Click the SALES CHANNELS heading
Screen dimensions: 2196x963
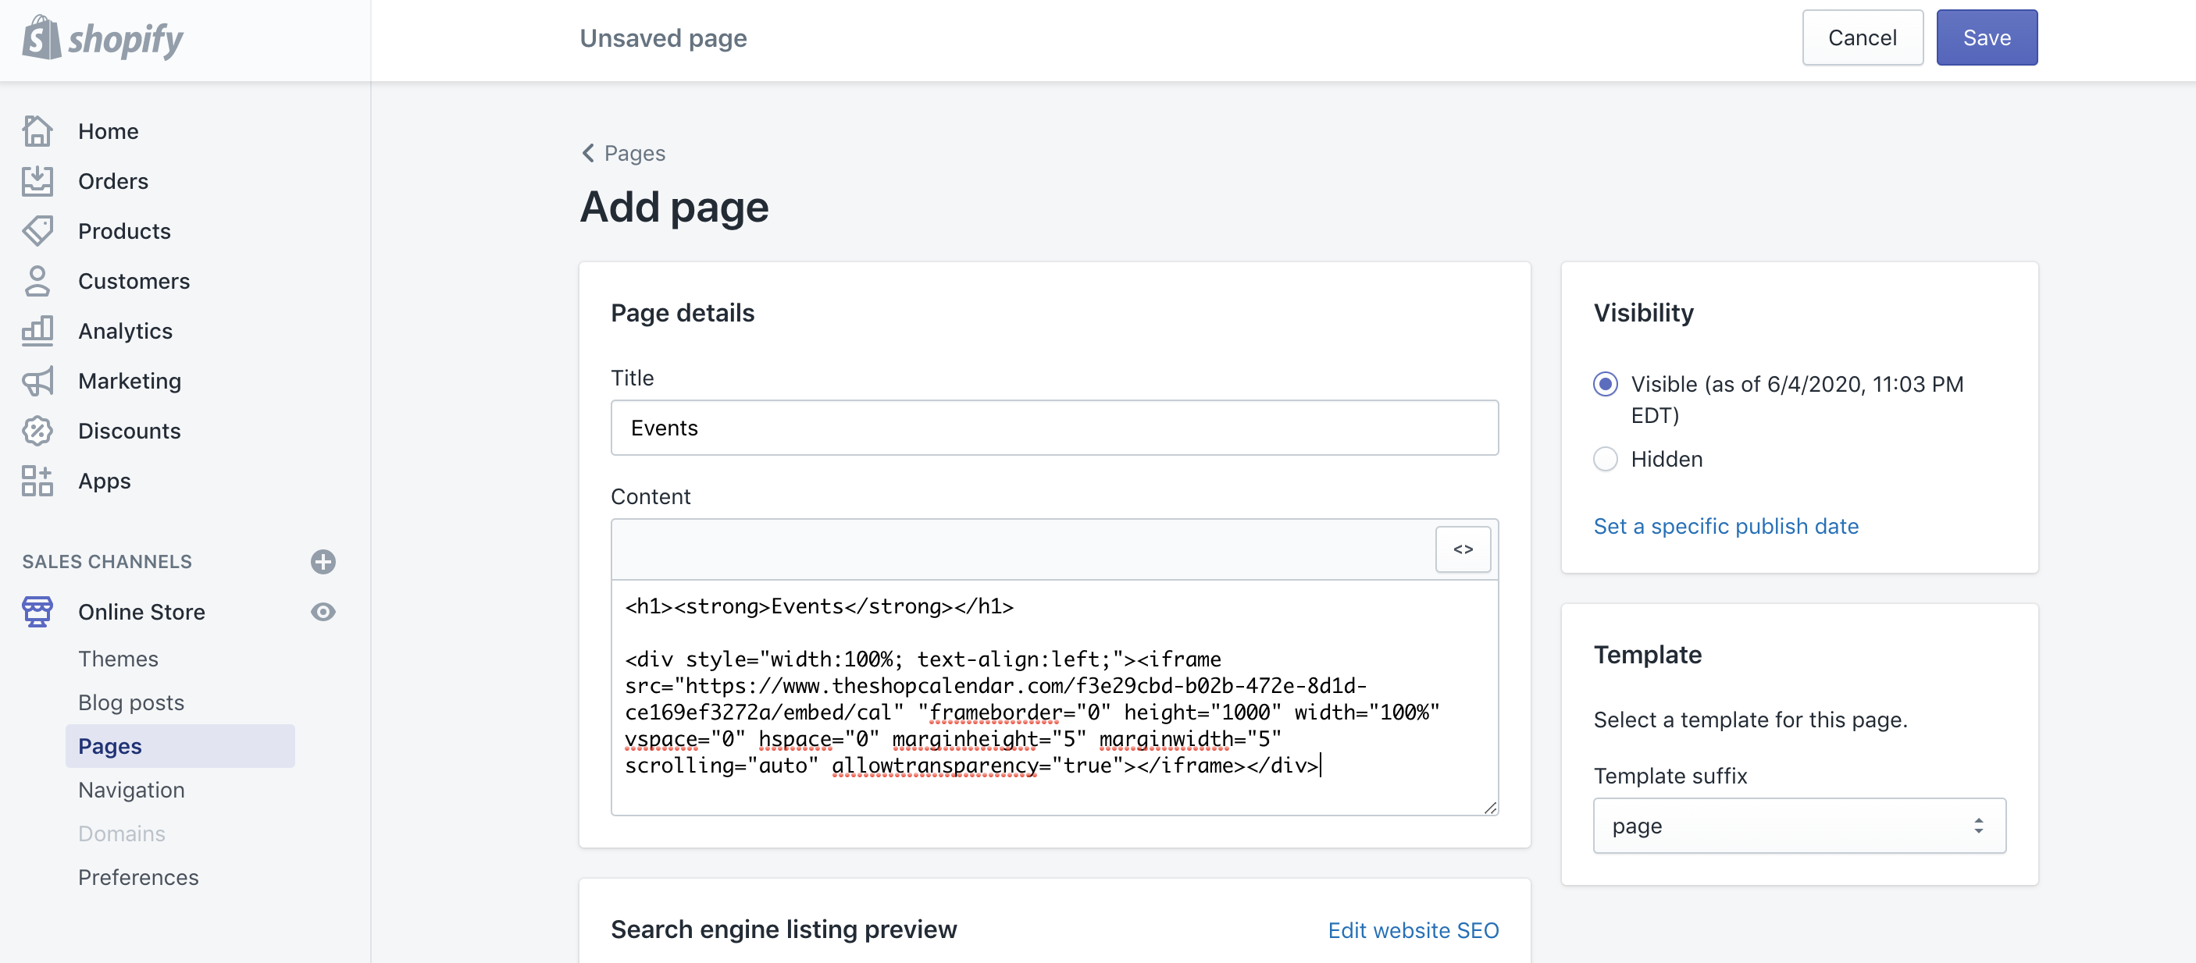tap(108, 562)
